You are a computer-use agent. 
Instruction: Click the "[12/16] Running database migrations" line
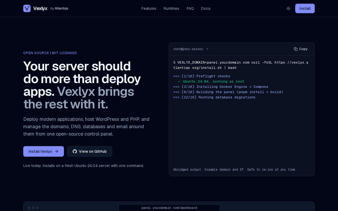click(214, 97)
